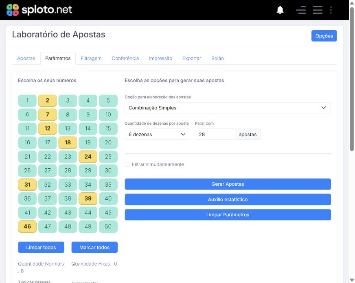This screenshot has width=355, height=283.
Task: Select number 1
Action: (27, 100)
